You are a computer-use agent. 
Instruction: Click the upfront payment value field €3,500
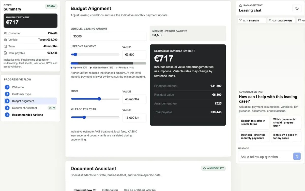(134, 55)
